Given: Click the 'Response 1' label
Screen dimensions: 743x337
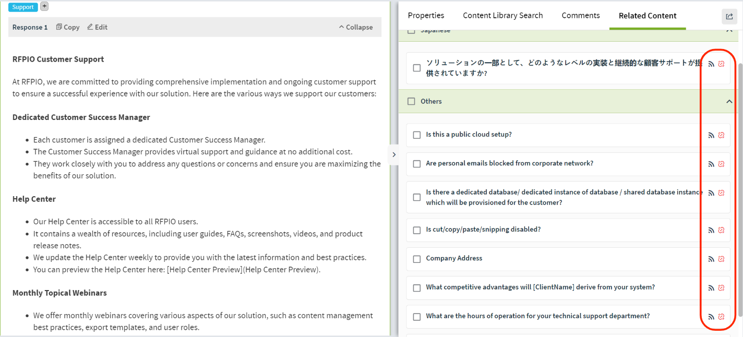Looking at the screenshot, I should coord(30,27).
